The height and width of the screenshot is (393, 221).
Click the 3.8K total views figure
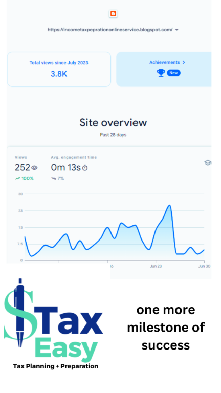[59, 74]
